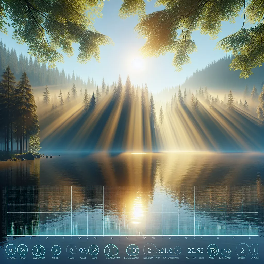Toggle the circled "78" indicator
The height and width of the screenshot is (264, 264).
click(213, 250)
